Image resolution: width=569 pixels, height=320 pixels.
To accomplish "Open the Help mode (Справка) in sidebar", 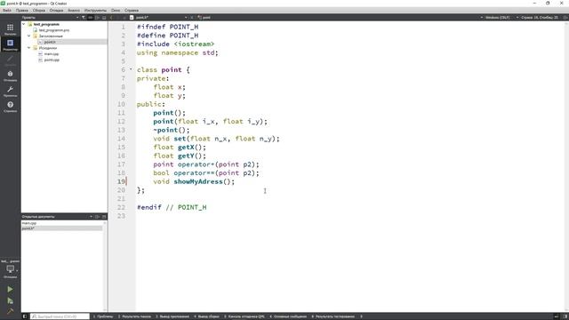I will point(10,107).
